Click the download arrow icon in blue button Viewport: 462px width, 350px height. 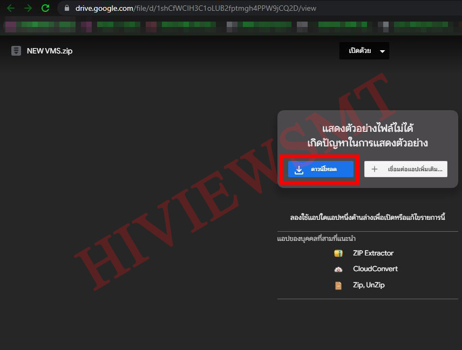pos(299,170)
